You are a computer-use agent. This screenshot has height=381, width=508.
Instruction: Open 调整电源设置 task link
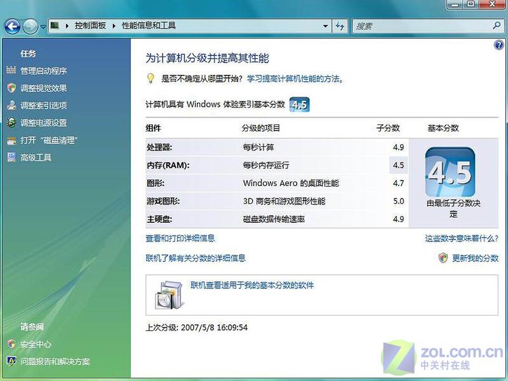[x=44, y=123]
